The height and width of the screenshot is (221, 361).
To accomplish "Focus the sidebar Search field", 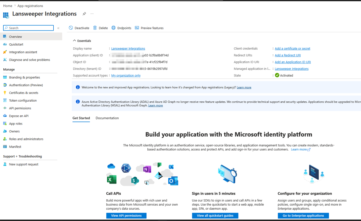I will (28, 28).
